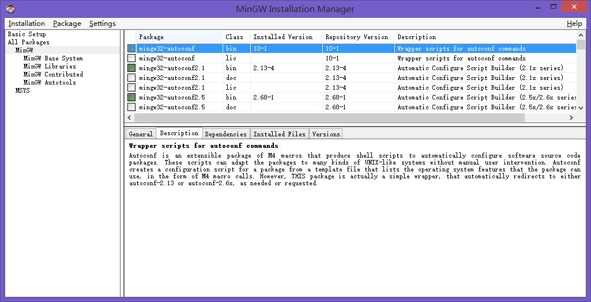Open the Installed Files tab
Screen dimensions: 591x302
pos(279,134)
